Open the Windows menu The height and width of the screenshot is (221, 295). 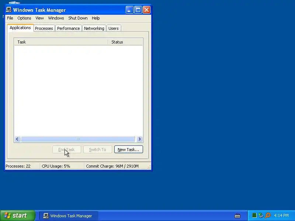56,18
